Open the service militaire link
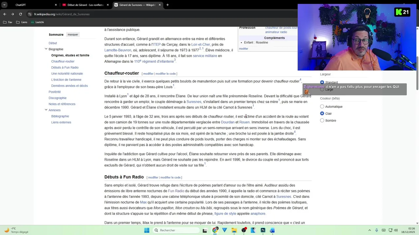Image resolution: width=419 pixels, height=235 pixels. [205, 56]
